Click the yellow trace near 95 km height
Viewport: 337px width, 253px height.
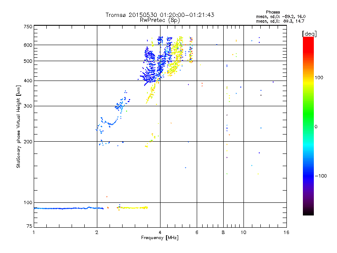click(x=134, y=207)
